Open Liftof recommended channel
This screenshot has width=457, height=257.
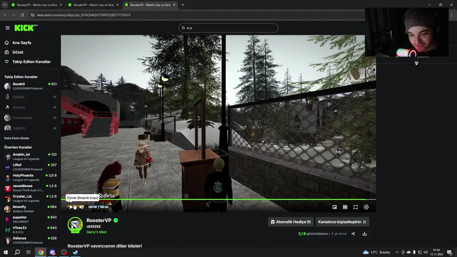coord(30,167)
